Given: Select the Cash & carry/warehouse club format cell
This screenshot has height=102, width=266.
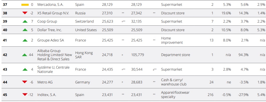Looking at the screenshot, I should 174,82.
